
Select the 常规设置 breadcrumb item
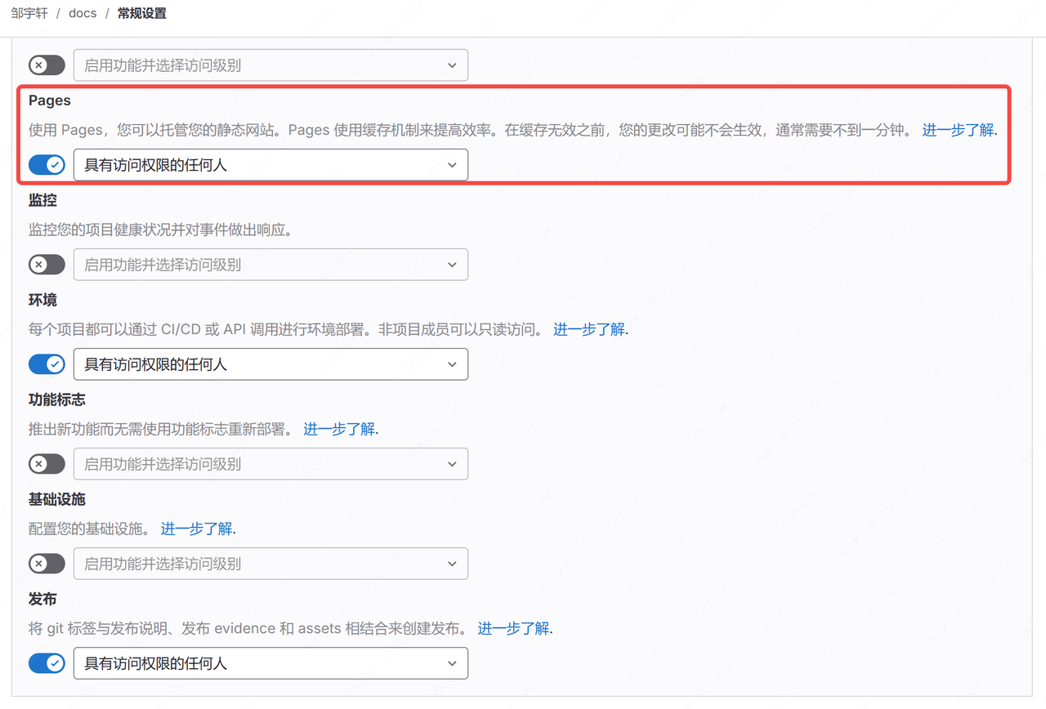tap(142, 14)
